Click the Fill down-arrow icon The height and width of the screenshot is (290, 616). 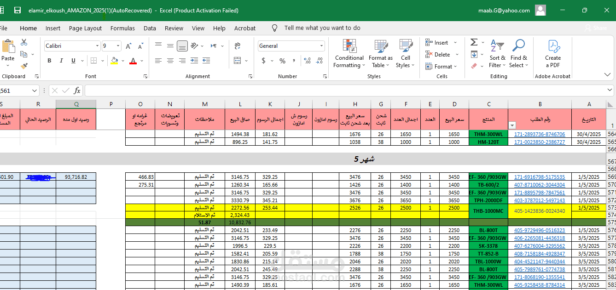point(474,54)
